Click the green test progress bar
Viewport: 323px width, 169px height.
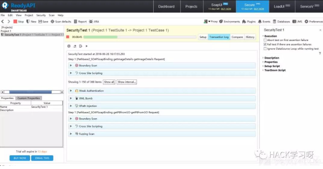tap(100, 37)
